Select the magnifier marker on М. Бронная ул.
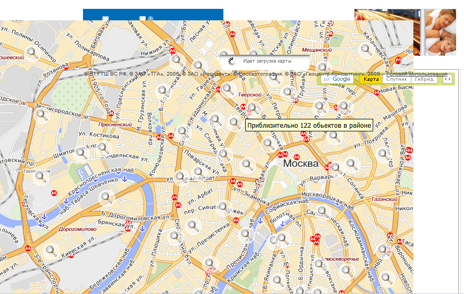Viewport: 464px width, 294px height. [216, 120]
